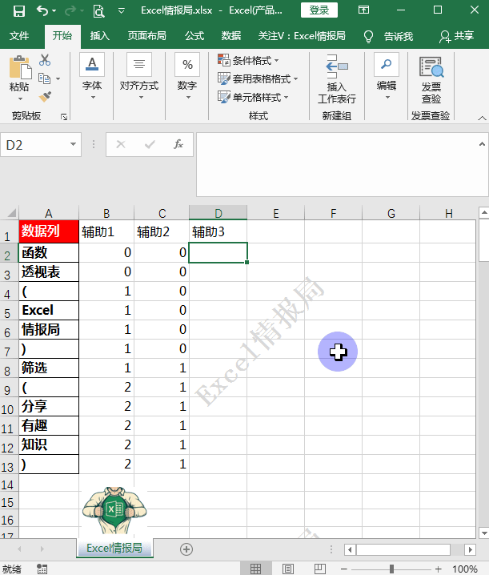This screenshot has width=489, height=575.
Task: Click the Cut scissors icon
Action: [45, 60]
